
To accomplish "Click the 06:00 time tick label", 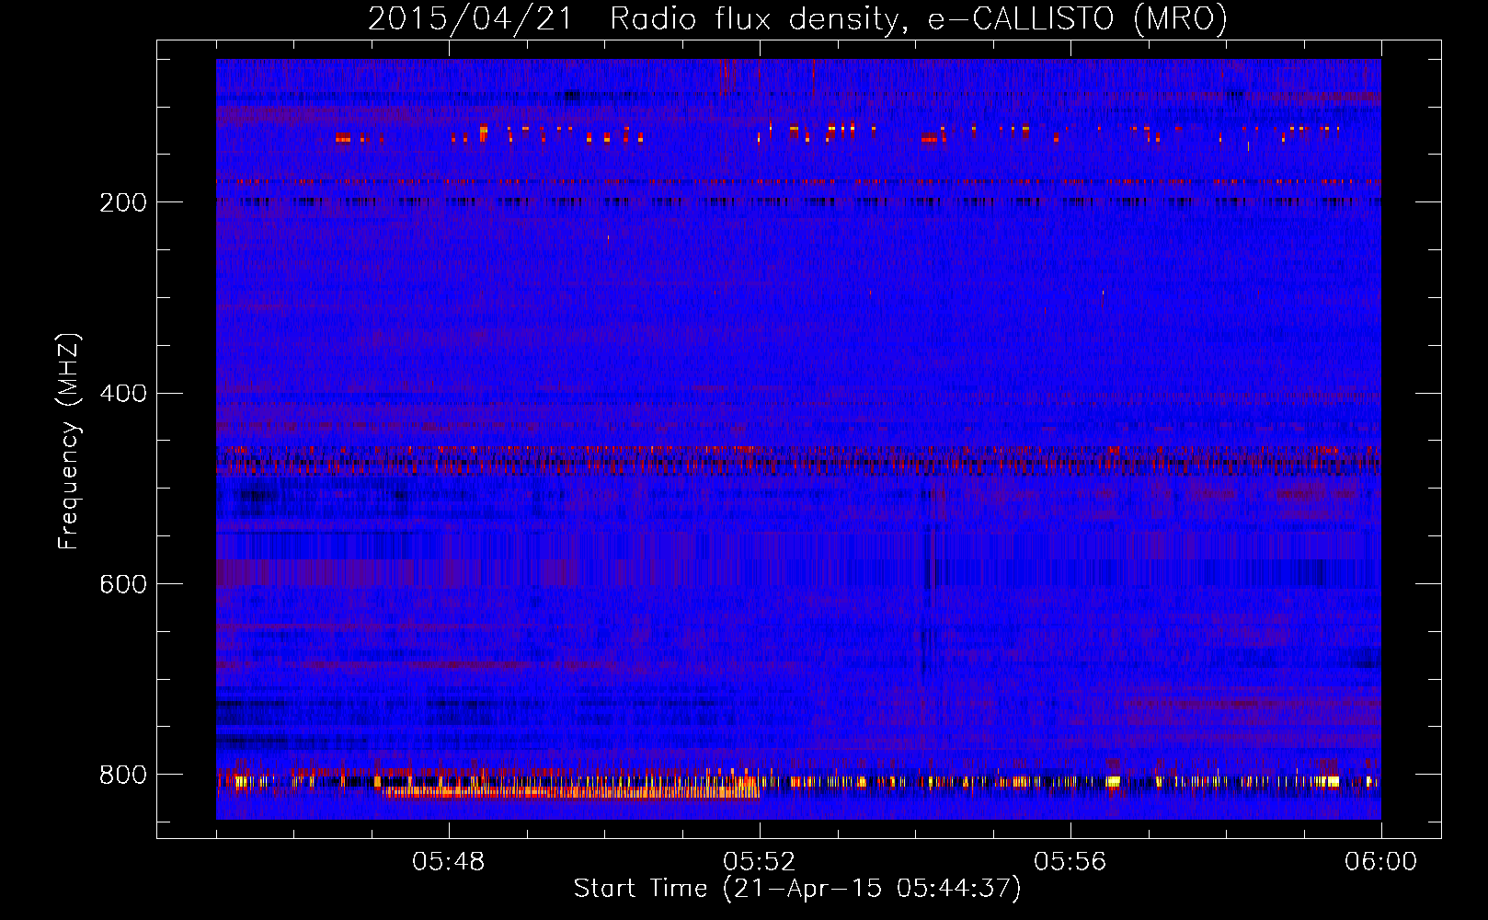I will [1380, 862].
